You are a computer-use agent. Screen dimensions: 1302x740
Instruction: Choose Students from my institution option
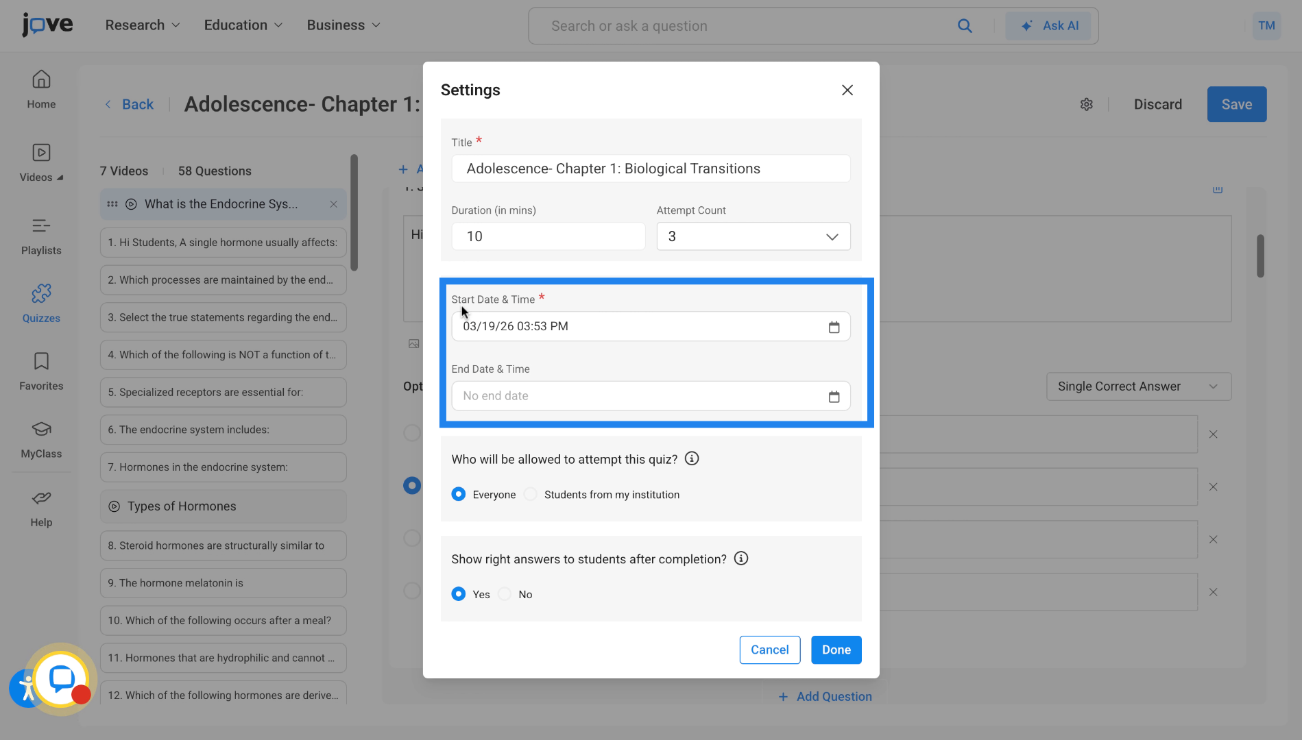tap(530, 494)
